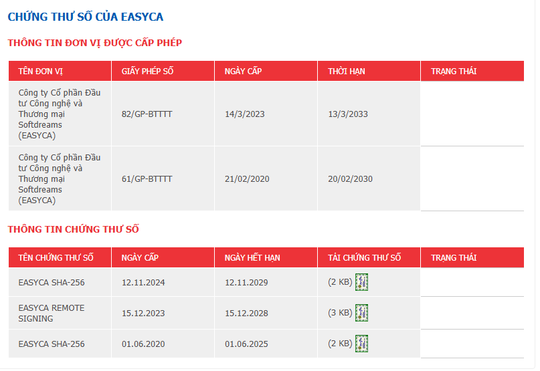The width and height of the screenshot is (540, 371).
Task: Click column header 'TÊN CHỨNG THƯ SỐ'
Action: coord(56,258)
